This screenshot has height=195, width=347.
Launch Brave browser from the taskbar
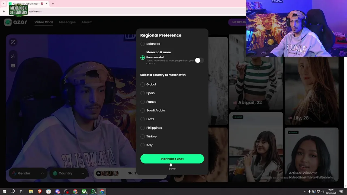[x=40, y=191]
